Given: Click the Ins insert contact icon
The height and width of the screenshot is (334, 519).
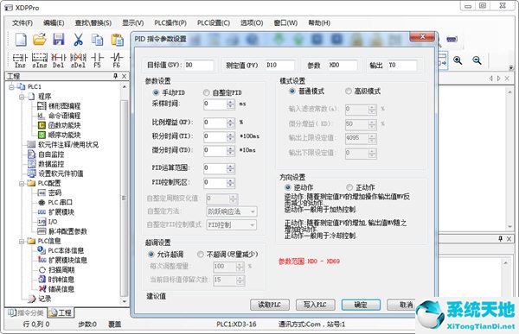Looking at the screenshot, I should [x=20, y=60].
